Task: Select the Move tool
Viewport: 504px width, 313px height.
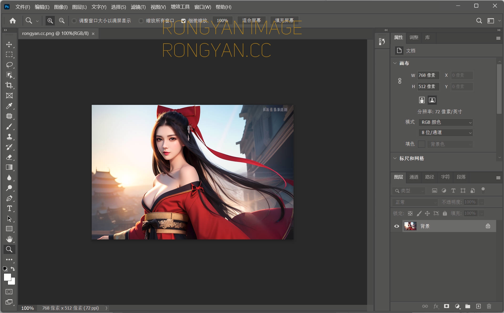Action: pyautogui.click(x=9, y=44)
